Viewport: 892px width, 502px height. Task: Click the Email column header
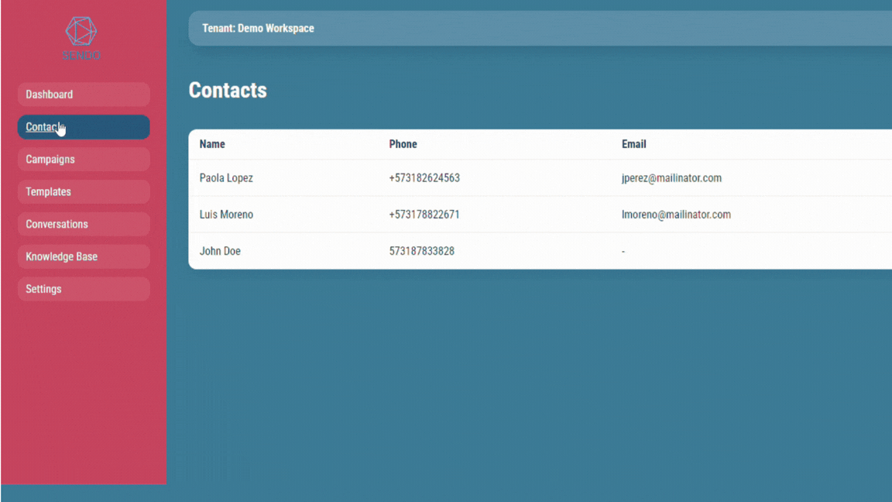(x=633, y=144)
